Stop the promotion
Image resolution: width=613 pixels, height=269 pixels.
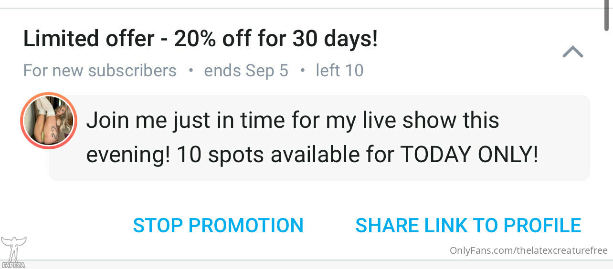pyautogui.click(x=218, y=226)
